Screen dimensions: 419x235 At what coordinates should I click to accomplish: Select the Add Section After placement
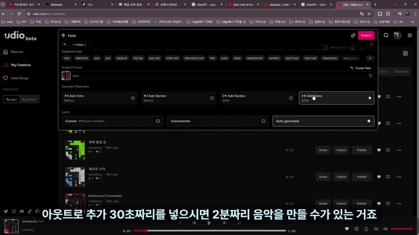(x=258, y=98)
